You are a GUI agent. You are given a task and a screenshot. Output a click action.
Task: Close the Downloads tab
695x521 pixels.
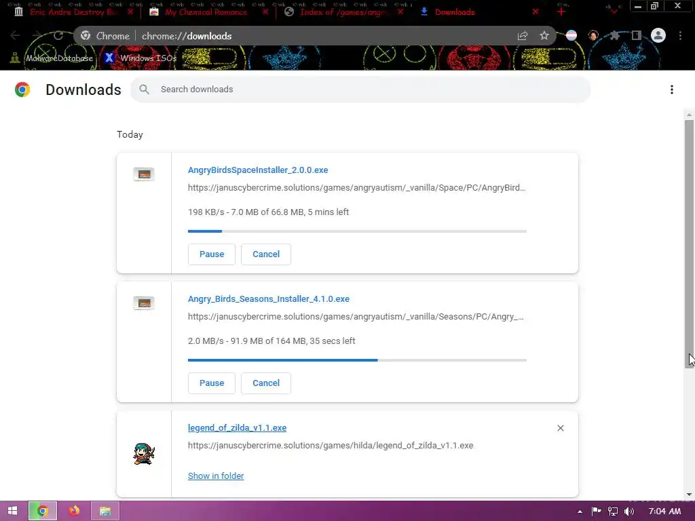click(x=536, y=12)
